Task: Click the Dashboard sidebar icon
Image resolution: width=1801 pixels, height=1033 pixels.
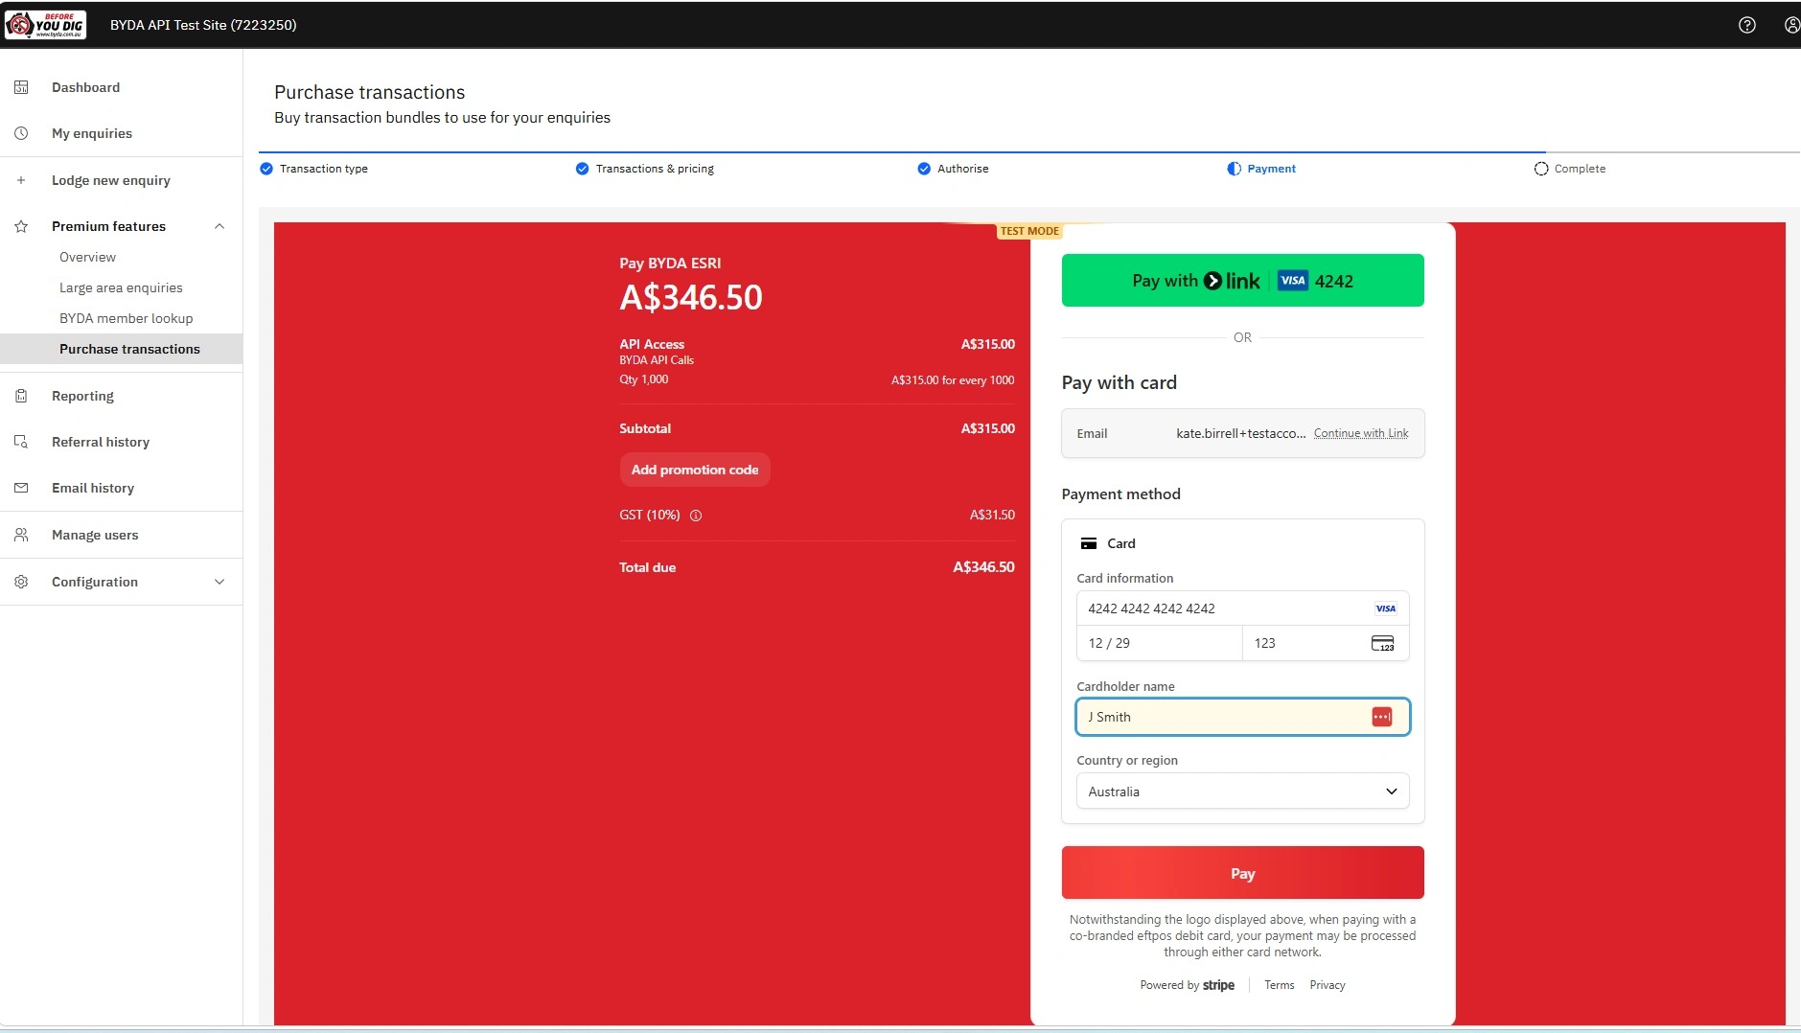Action: pos(21,87)
